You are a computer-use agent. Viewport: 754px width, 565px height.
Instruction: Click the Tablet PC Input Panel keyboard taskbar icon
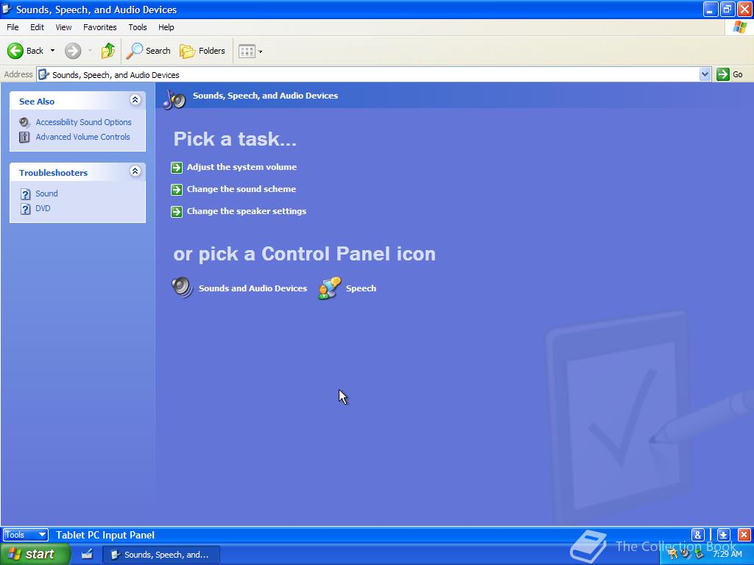click(x=87, y=554)
